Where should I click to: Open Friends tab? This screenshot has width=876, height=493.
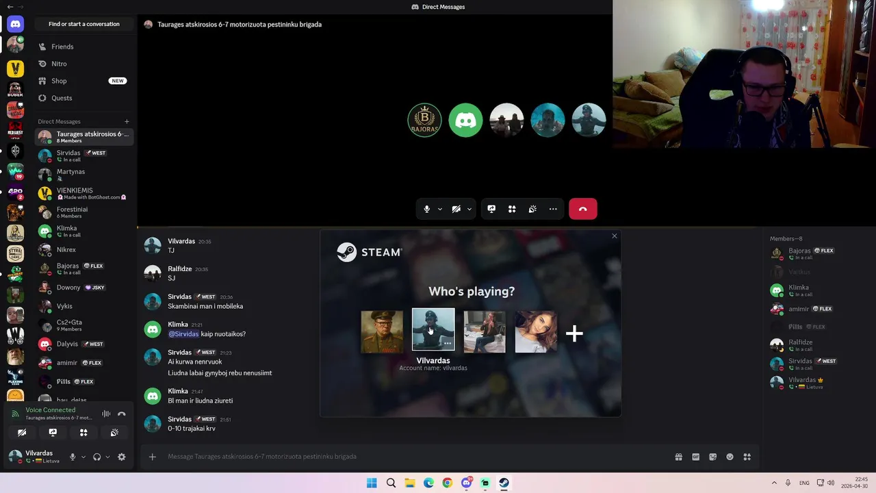click(x=83, y=47)
